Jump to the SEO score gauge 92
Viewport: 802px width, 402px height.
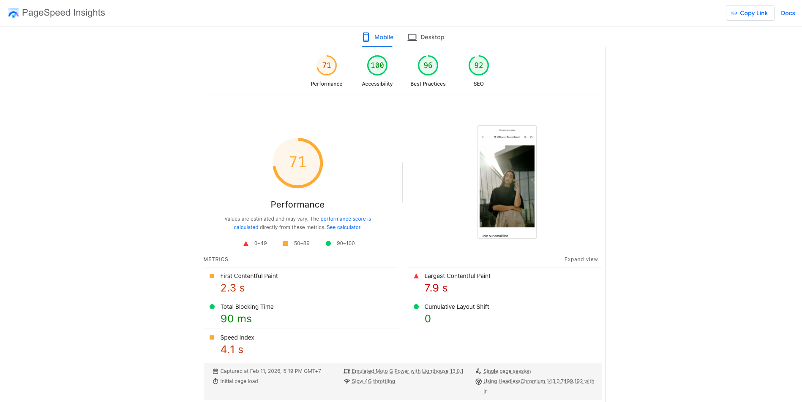click(x=479, y=65)
